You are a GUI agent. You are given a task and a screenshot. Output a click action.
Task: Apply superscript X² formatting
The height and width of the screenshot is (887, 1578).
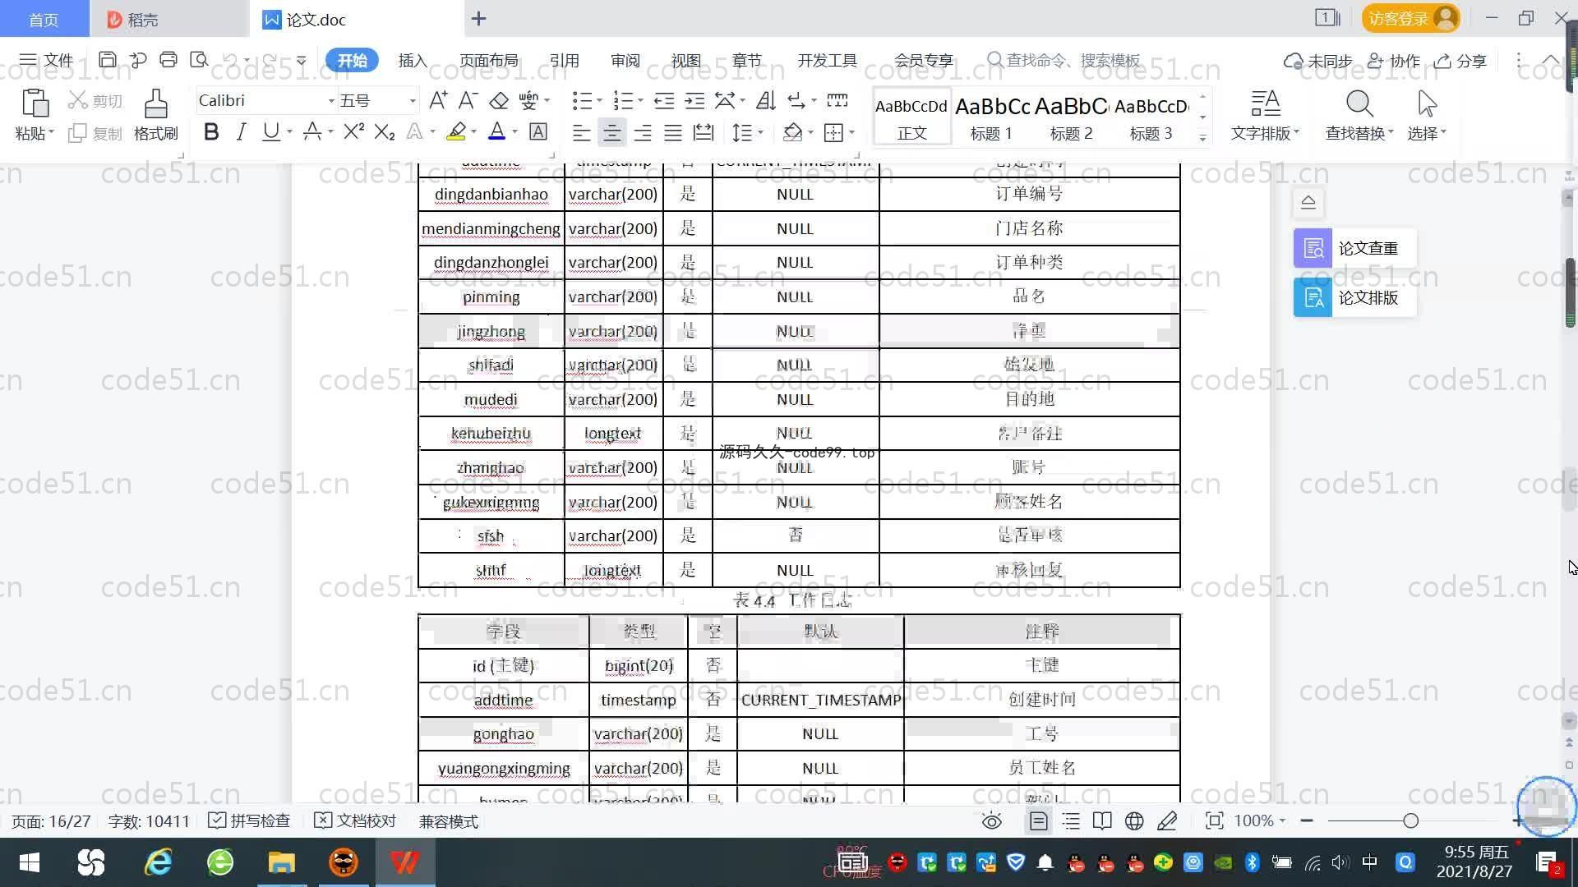(353, 131)
